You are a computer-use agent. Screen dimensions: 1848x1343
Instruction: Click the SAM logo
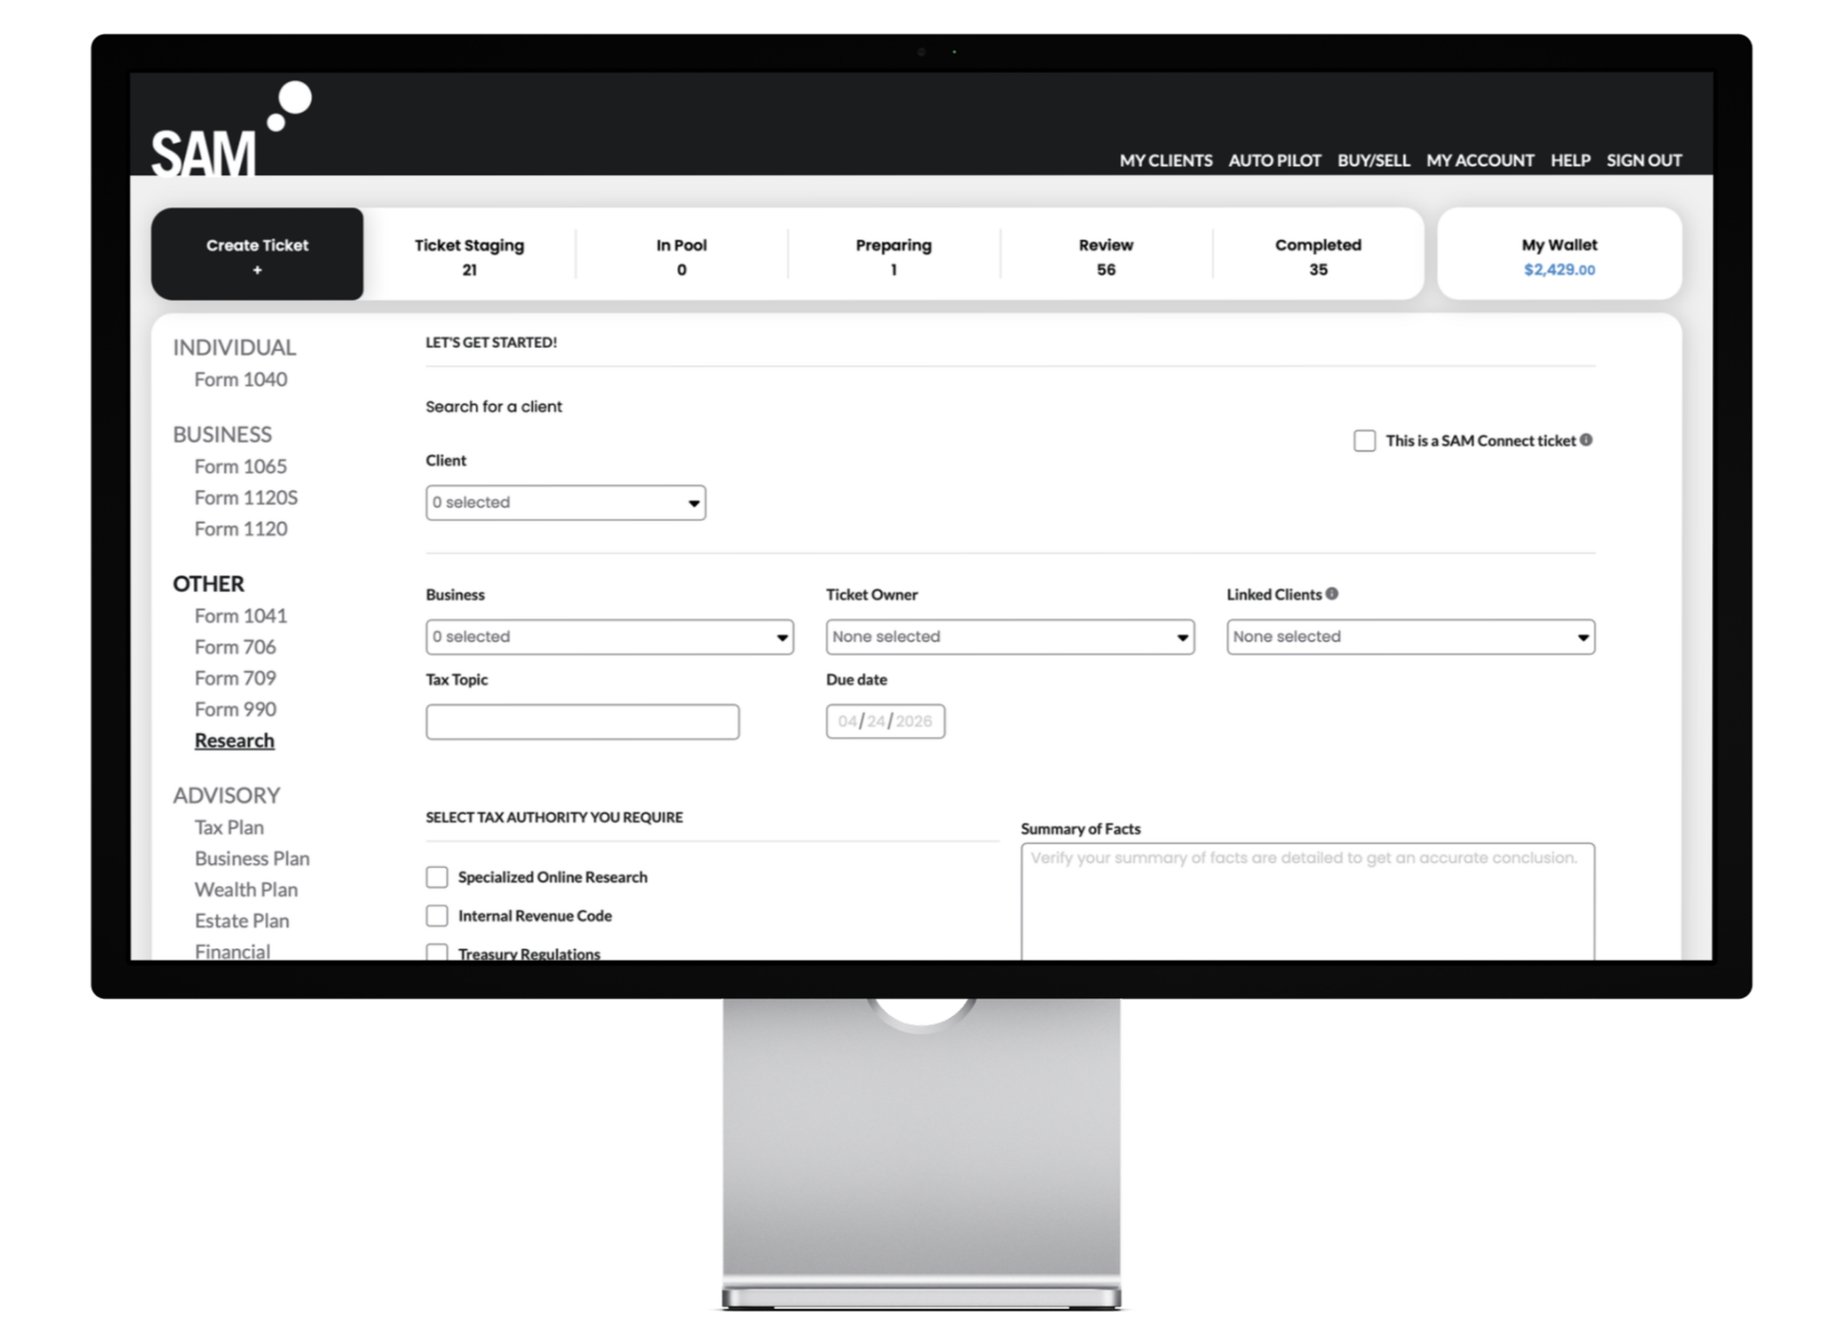click(x=231, y=129)
